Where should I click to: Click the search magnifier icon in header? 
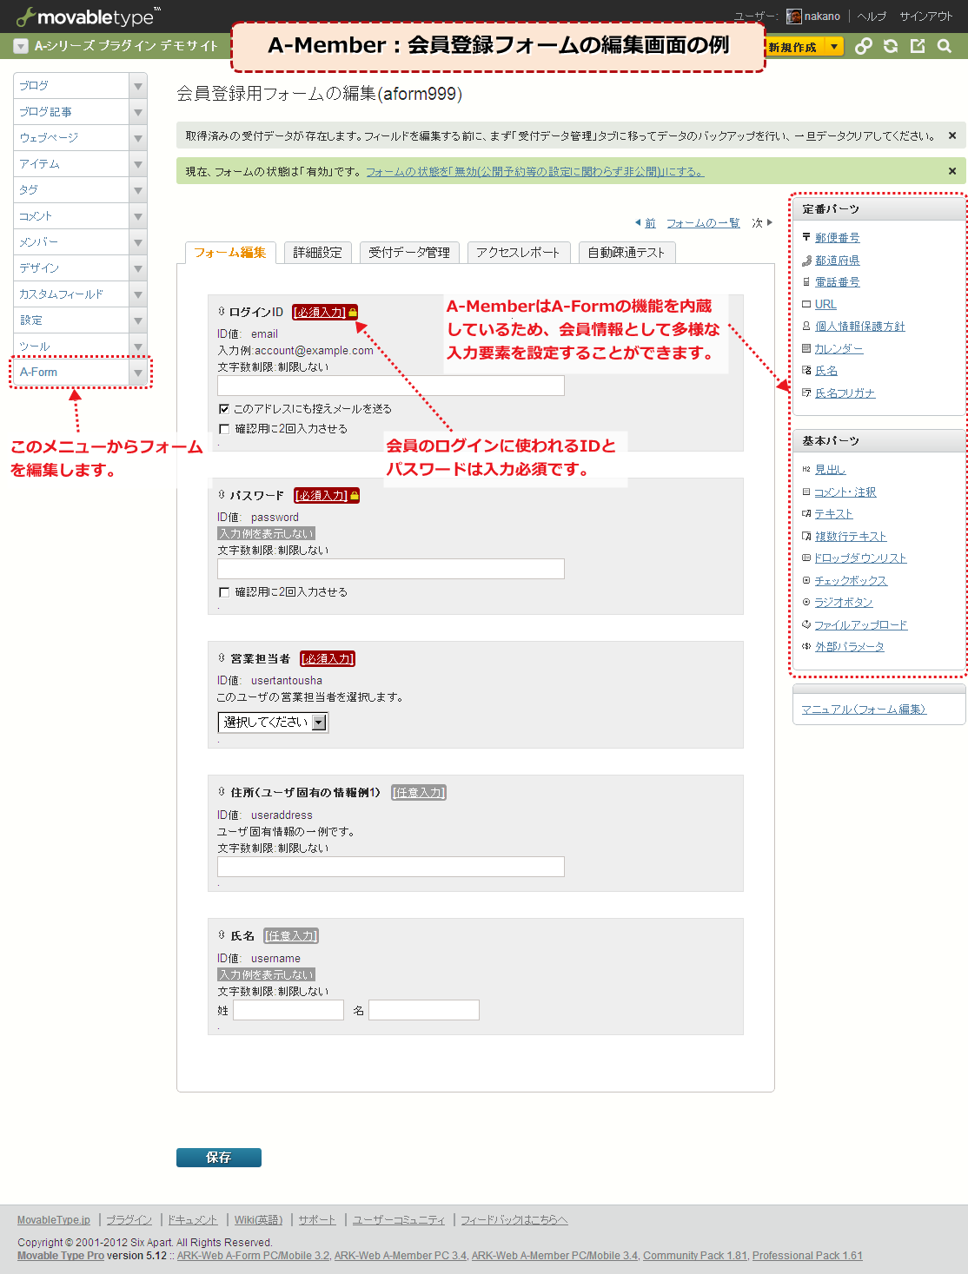945,46
